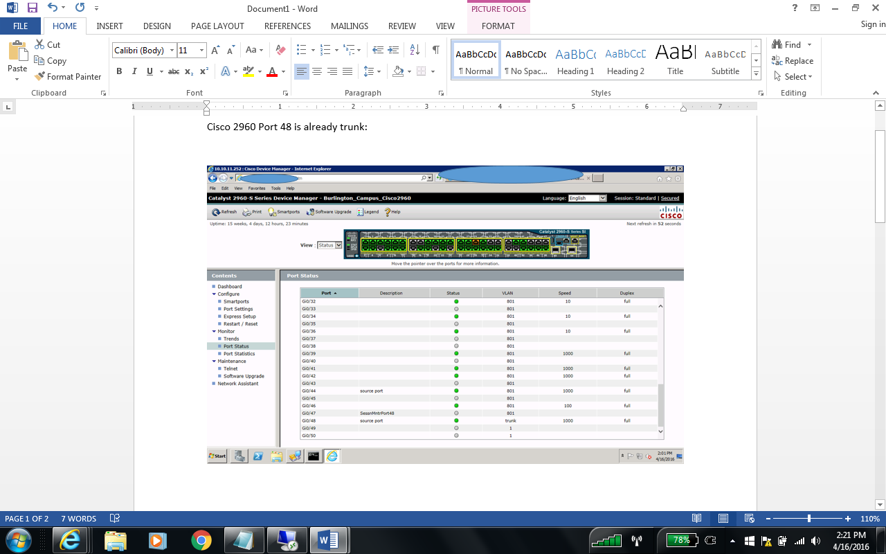Click the Ribbon Display Options icon

point(815,8)
